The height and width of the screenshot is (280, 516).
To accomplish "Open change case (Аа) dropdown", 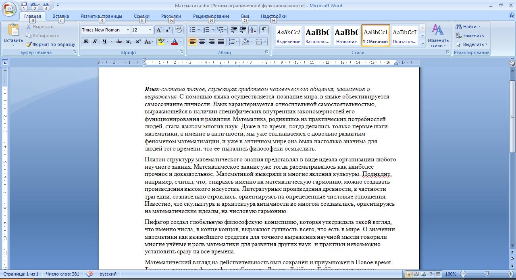I will [x=148, y=42].
